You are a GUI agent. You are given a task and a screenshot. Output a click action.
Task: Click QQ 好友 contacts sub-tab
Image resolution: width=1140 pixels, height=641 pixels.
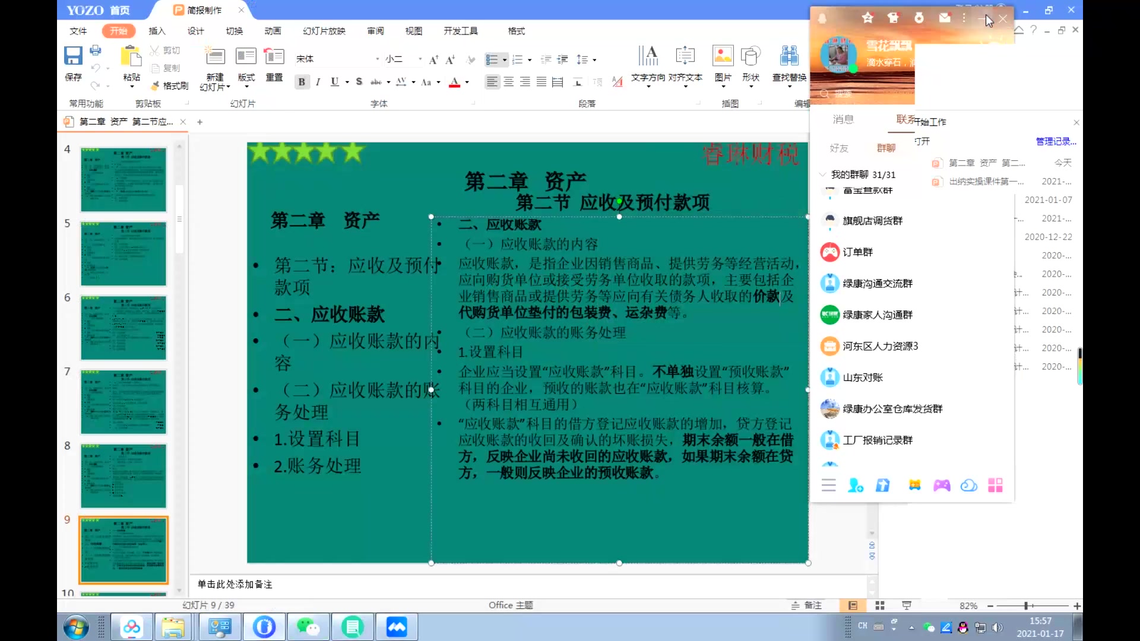(839, 148)
